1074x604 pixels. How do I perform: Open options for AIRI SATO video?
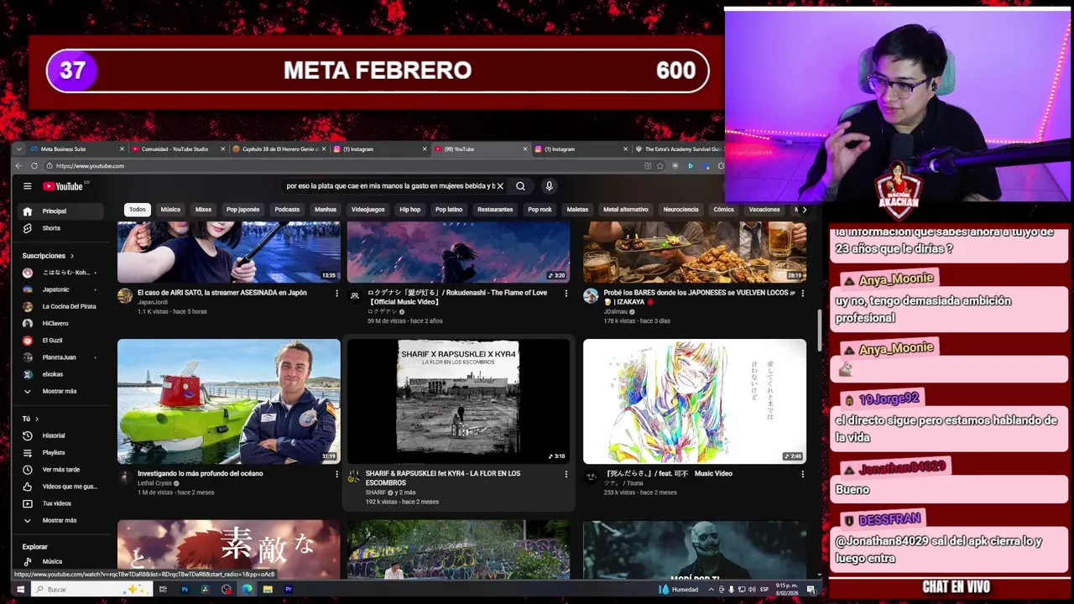pyautogui.click(x=336, y=294)
